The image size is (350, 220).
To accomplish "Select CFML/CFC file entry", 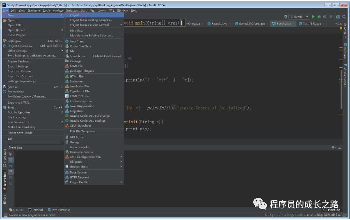I will click(94, 96).
